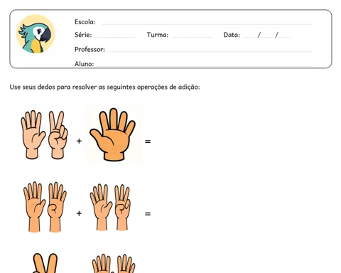Click the three-finger hand before second equals

(x=122, y=208)
